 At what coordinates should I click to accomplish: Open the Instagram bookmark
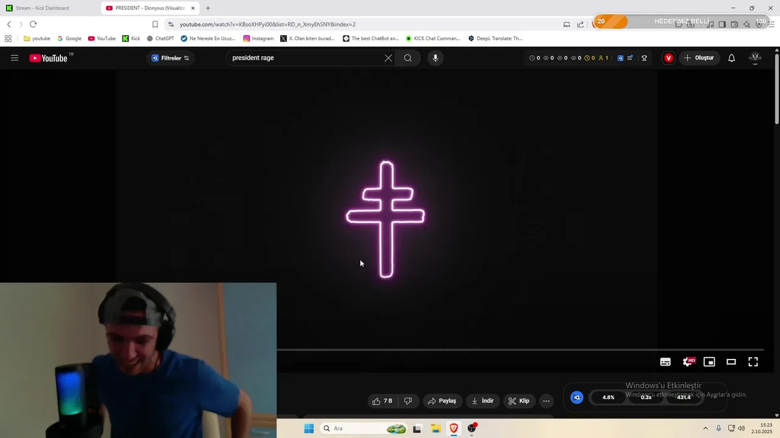click(x=258, y=38)
